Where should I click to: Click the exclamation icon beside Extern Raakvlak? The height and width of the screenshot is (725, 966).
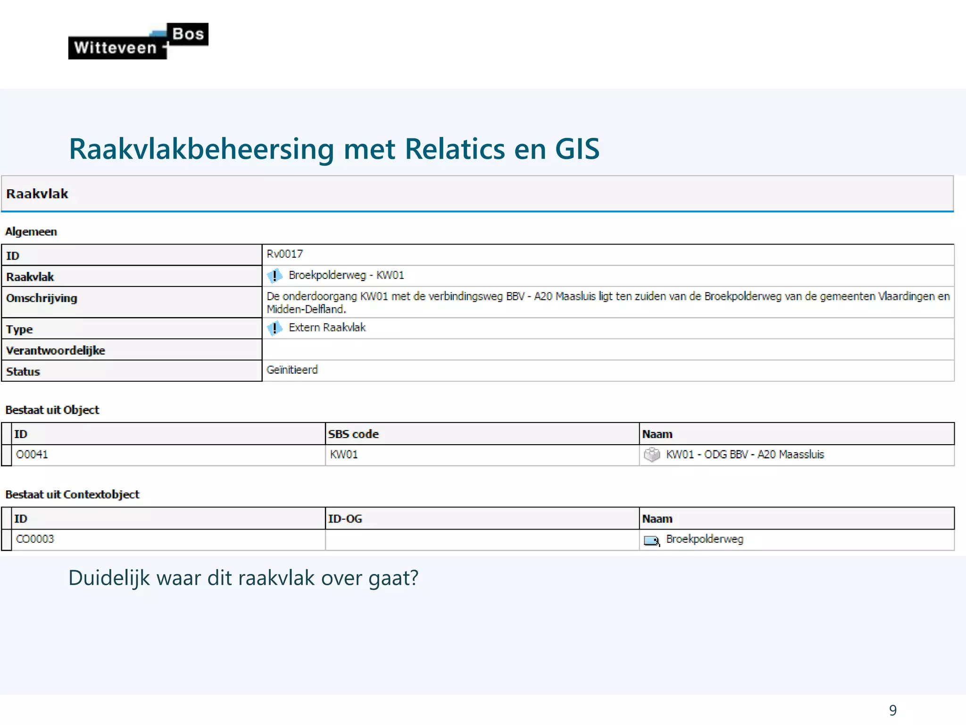[x=275, y=328]
